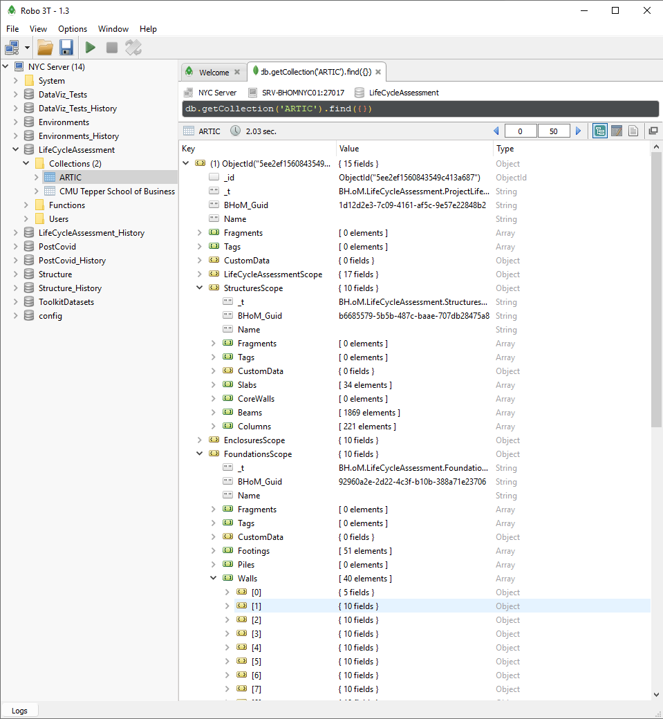
Task: Switch to text view mode icon
Action: pyautogui.click(x=633, y=131)
